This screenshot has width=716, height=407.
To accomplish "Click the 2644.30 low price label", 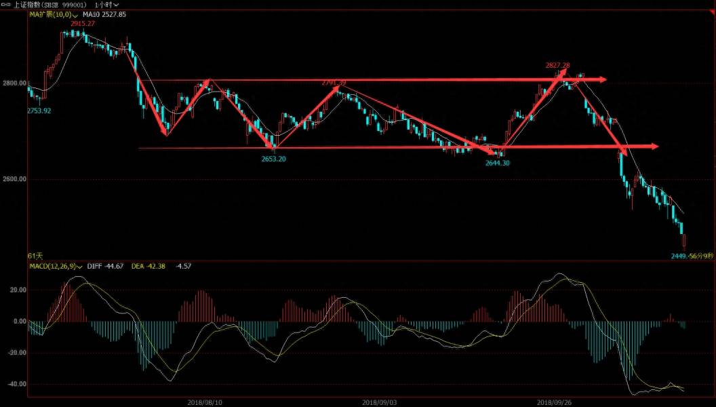I will [x=497, y=163].
